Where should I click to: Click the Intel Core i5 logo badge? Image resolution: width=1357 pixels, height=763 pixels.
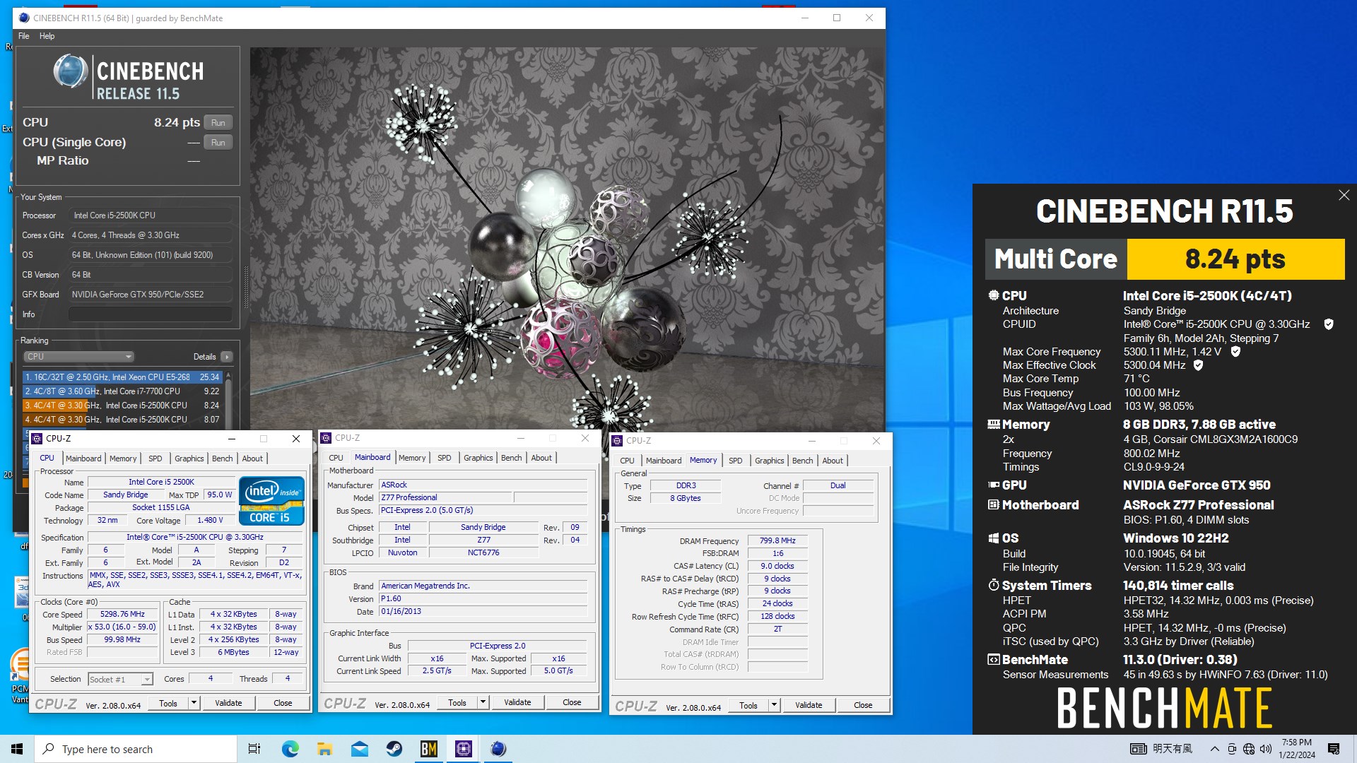tap(271, 501)
